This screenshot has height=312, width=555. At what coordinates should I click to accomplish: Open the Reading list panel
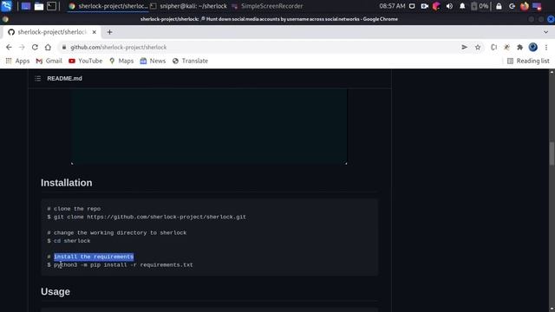[528, 61]
